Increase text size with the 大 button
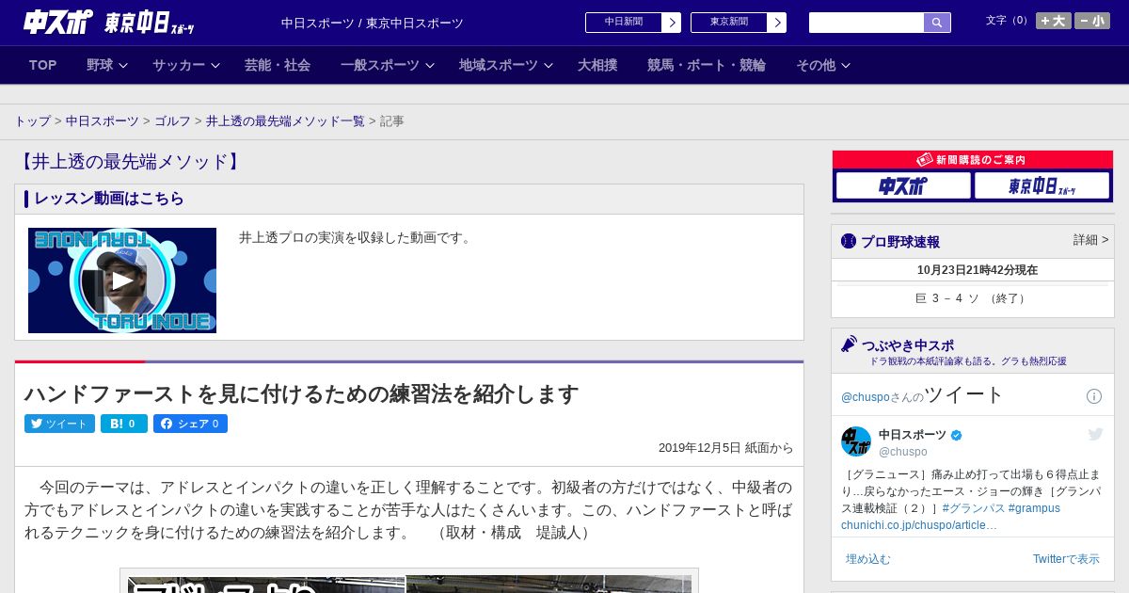The image size is (1129, 593). [1054, 21]
